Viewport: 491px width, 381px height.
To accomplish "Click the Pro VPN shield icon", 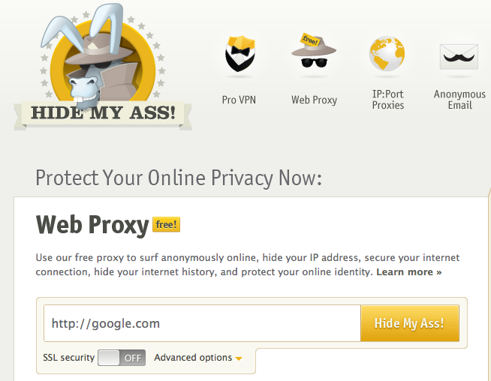I will 239,55.
